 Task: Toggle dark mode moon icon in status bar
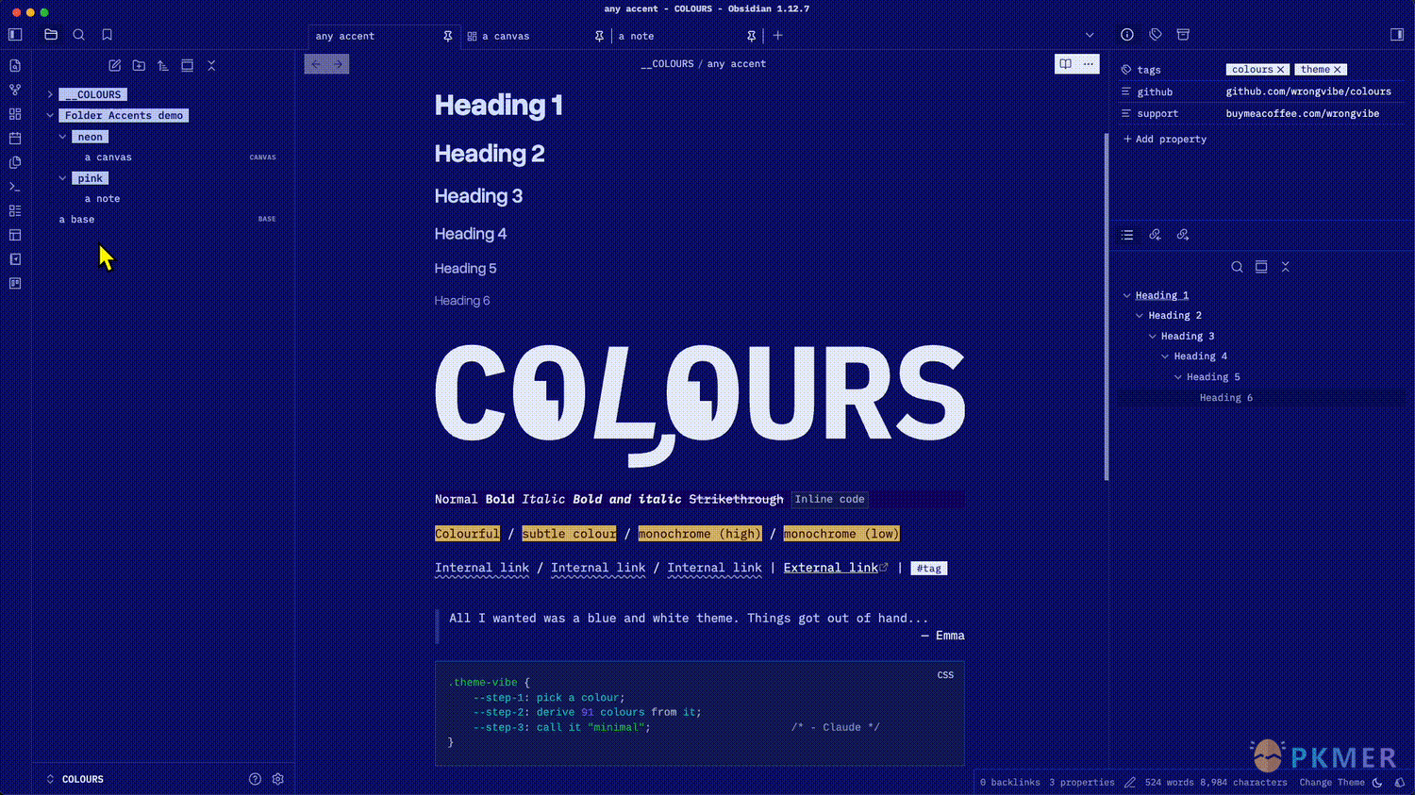tap(1377, 783)
